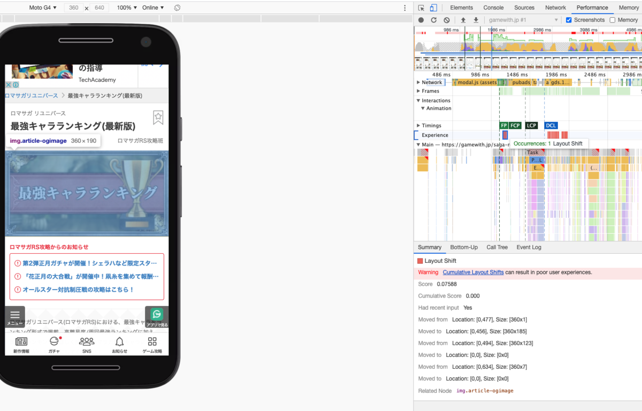
Task: Select the LCP timing marker
Action: point(531,125)
